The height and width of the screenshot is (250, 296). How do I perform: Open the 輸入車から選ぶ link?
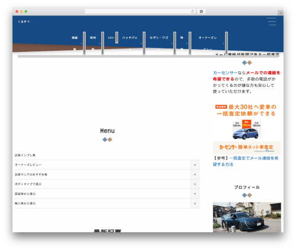25,203
